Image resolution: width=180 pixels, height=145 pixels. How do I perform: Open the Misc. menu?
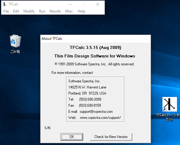pos(69,11)
